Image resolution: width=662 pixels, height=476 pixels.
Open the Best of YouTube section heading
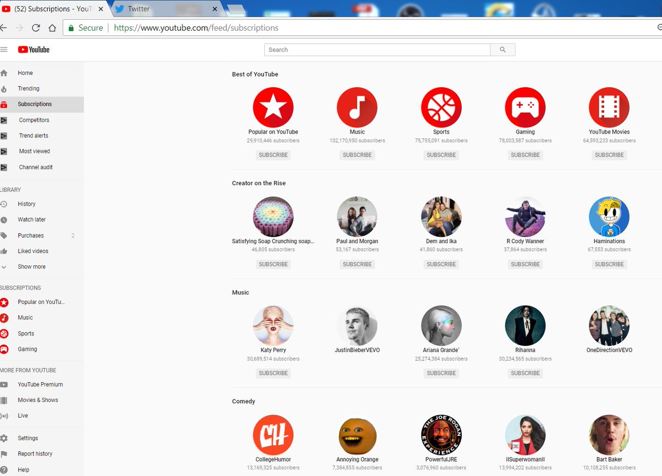pyautogui.click(x=255, y=74)
